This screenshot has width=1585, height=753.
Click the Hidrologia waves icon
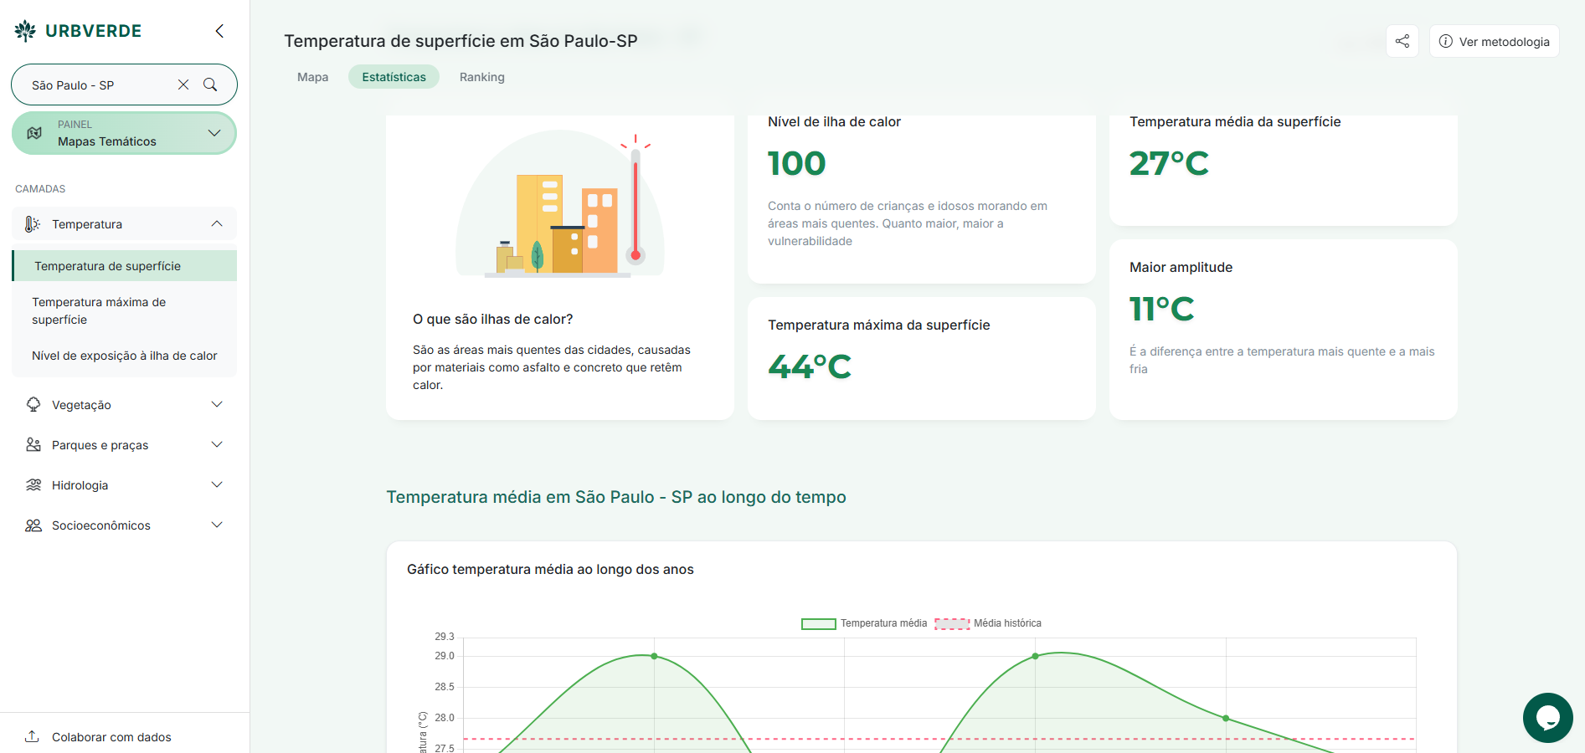click(x=33, y=485)
